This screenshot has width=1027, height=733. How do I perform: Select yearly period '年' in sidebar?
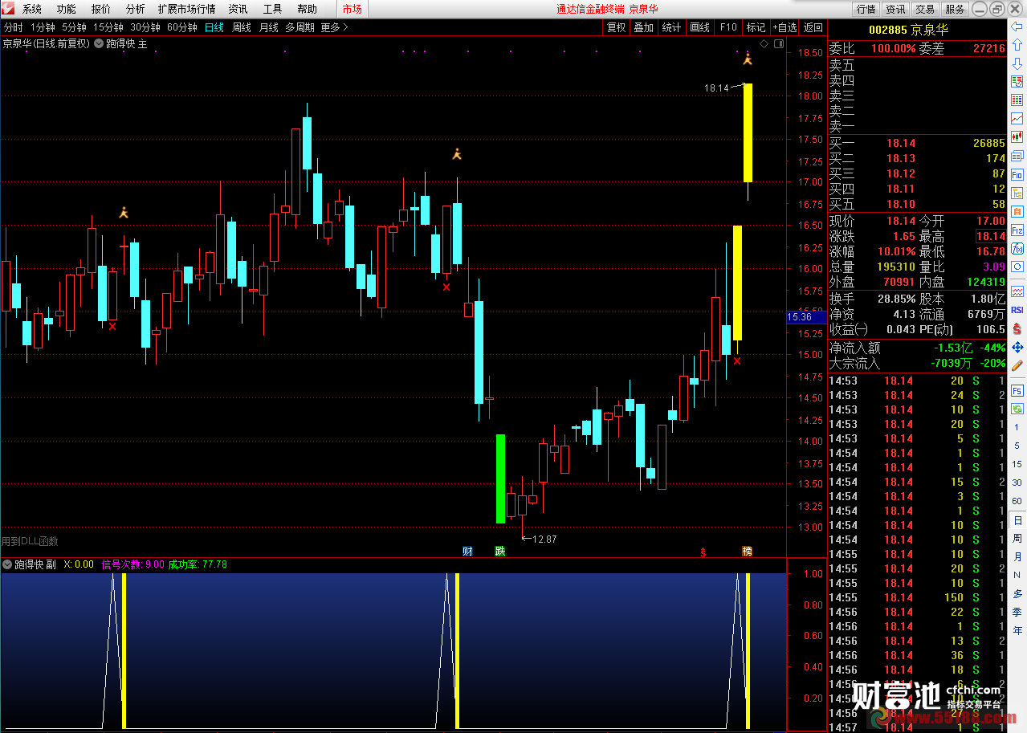point(1017,631)
